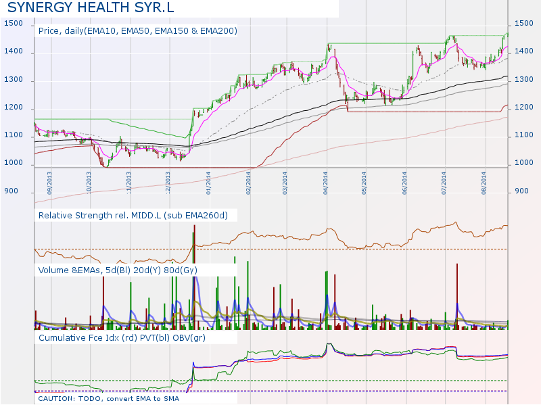
Task: Click the 06/2014 date marker
Action: [x=404, y=183]
